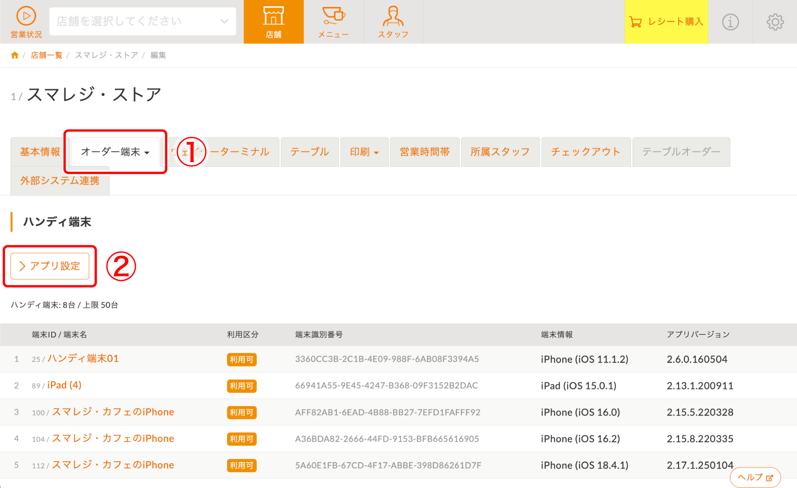Click the 端末識別番号 column header
Viewport: 797px width, 488px height.
[319, 334]
